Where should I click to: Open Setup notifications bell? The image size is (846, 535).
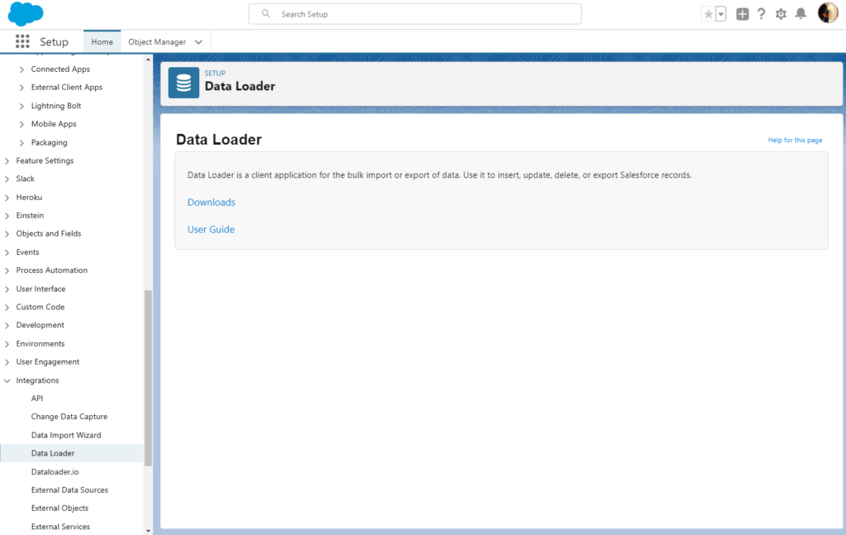pyautogui.click(x=800, y=13)
